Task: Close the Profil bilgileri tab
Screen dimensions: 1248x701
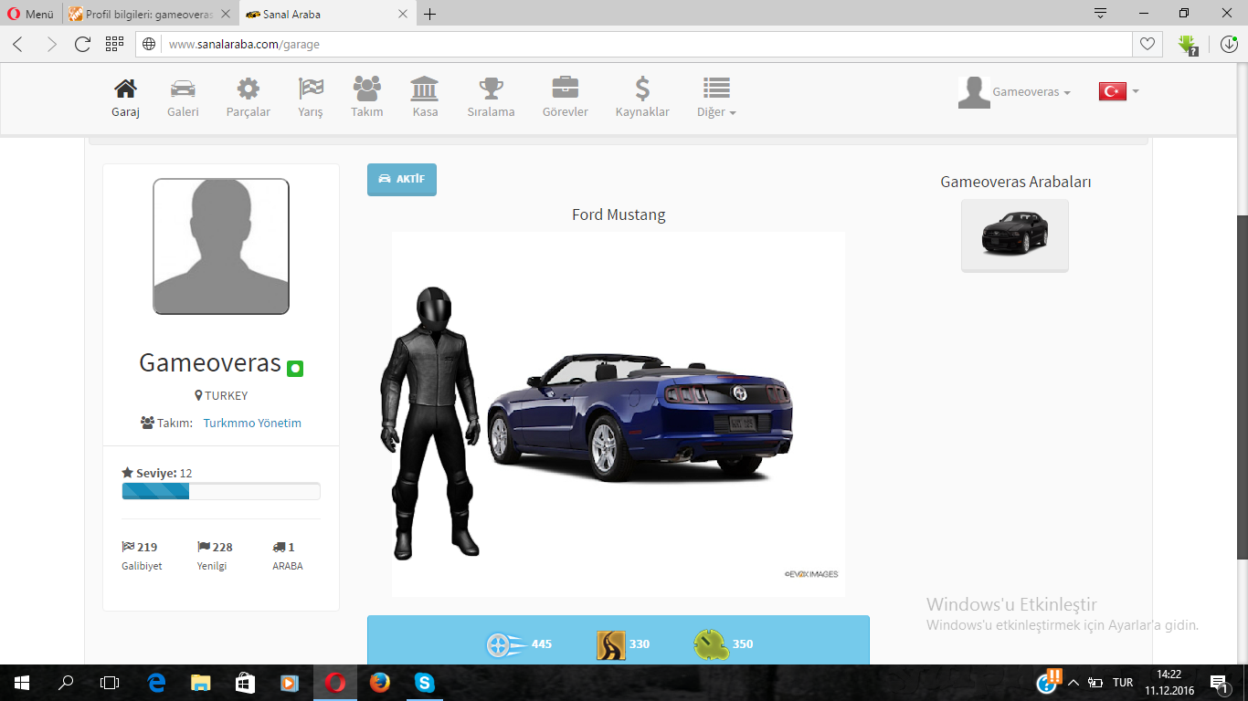Action: pyautogui.click(x=226, y=15)
